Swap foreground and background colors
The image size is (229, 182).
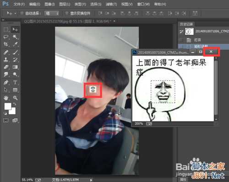pos(15,104)
